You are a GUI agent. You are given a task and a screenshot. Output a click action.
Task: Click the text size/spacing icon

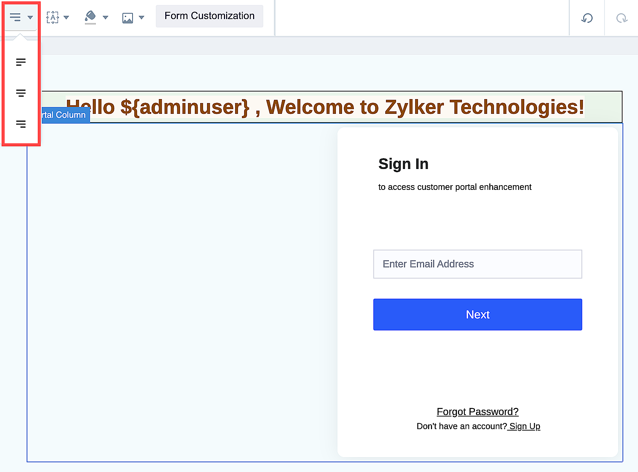click(x=53, y=17)
